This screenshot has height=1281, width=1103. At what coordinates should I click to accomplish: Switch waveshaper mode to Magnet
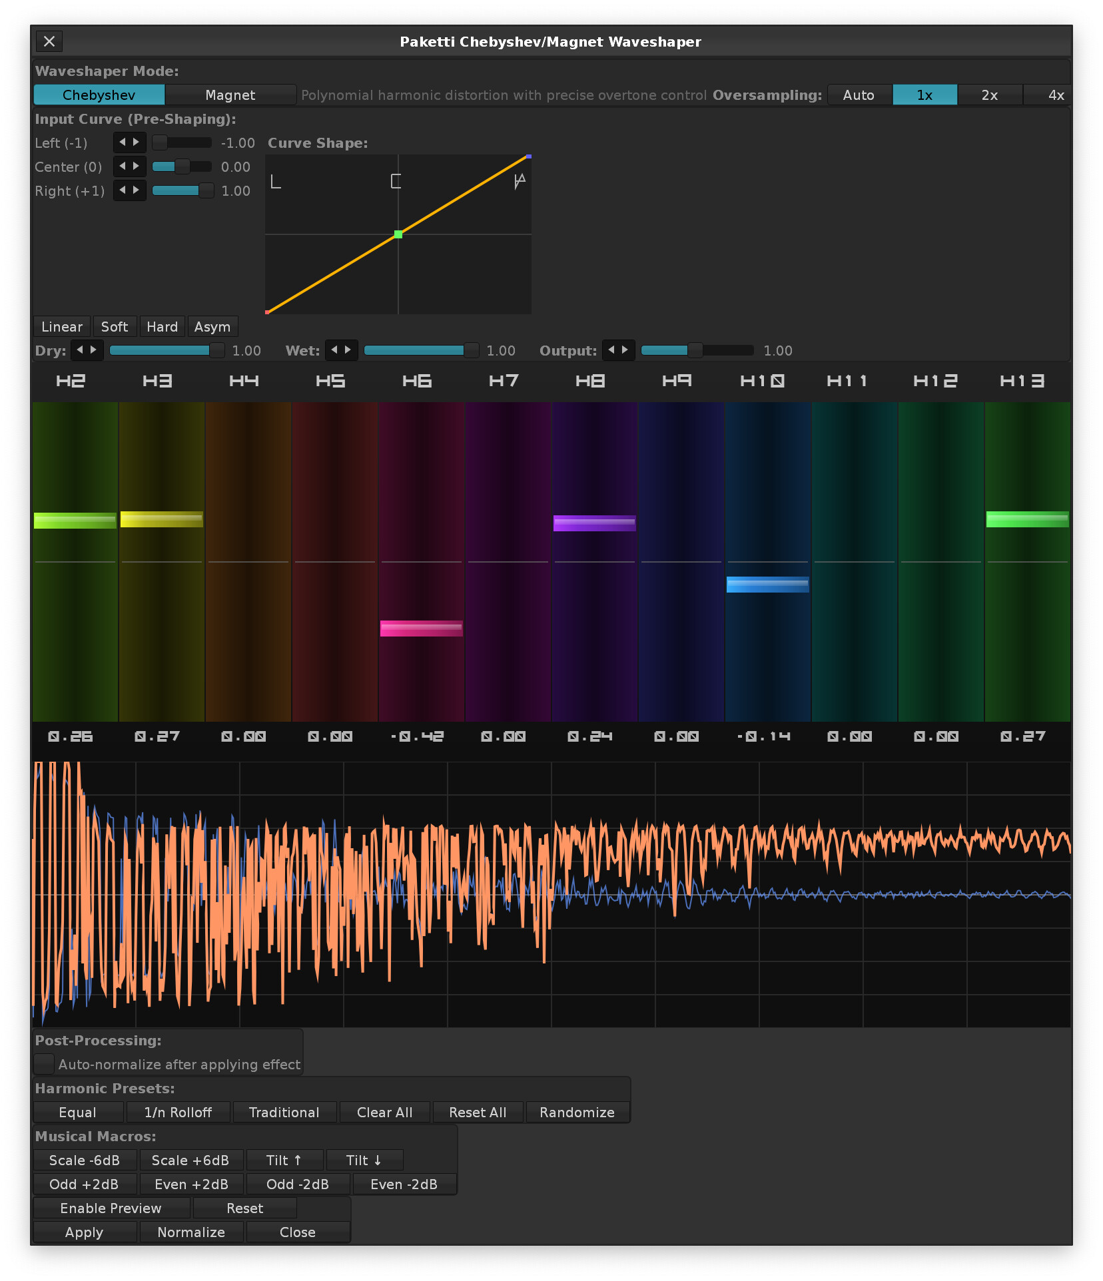point(230,95)
